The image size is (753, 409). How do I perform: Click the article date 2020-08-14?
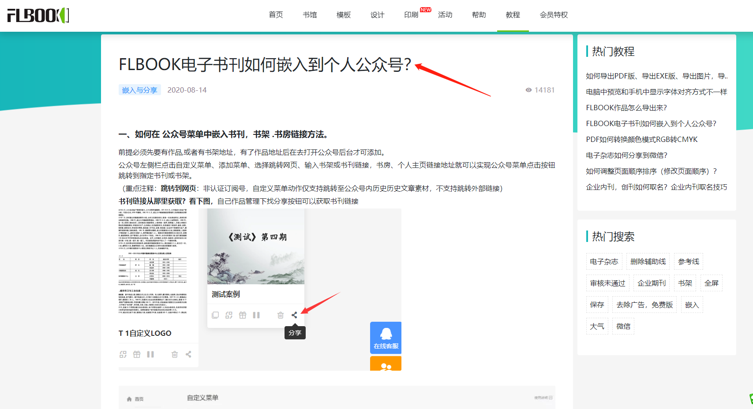[187, 90]
